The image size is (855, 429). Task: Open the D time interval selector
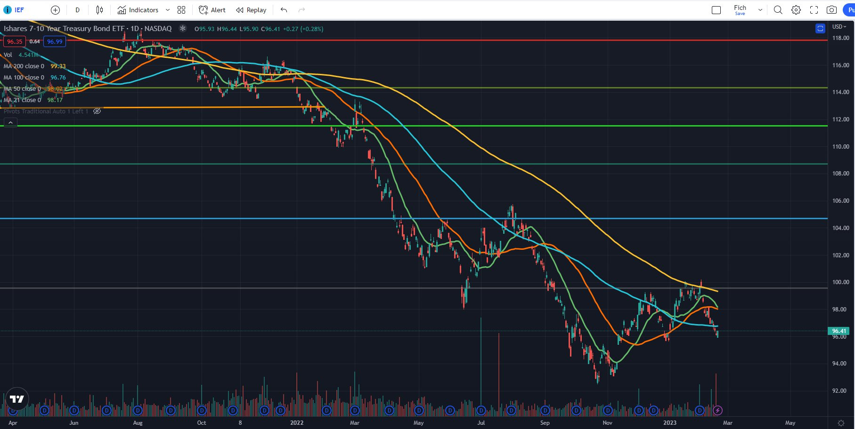tap(77, 10)
